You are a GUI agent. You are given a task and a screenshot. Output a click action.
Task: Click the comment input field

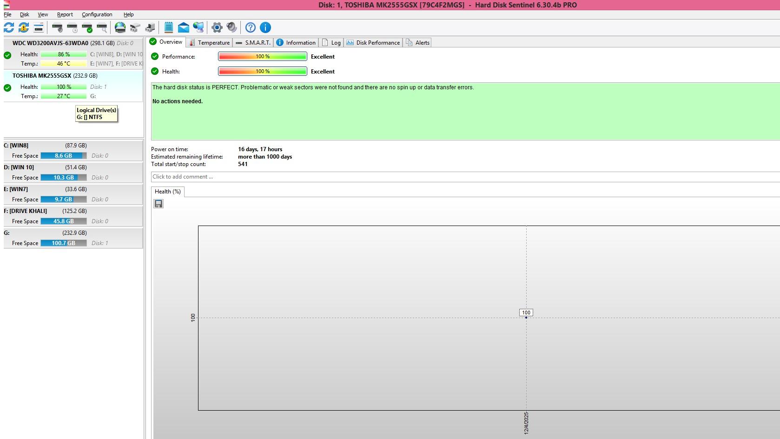tap(465, 177)
